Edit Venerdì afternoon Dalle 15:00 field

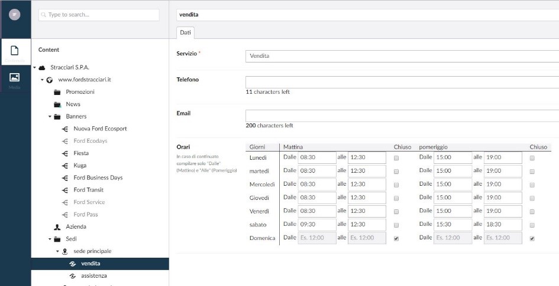[x=453, y=211]
